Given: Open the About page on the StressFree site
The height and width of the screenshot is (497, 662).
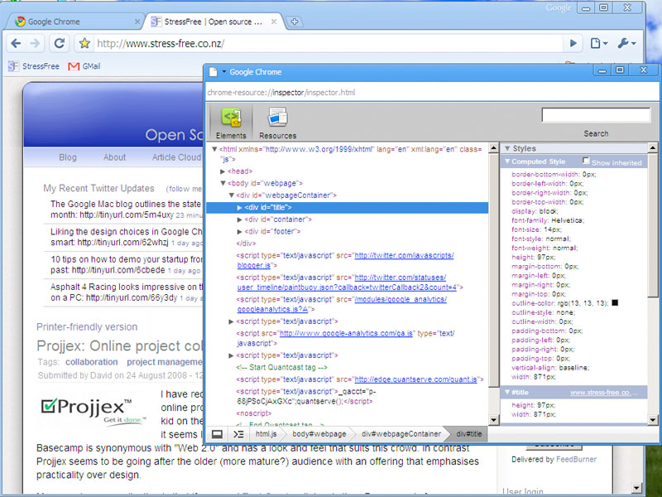Looking at the screenshot, I should pos(114,157).
